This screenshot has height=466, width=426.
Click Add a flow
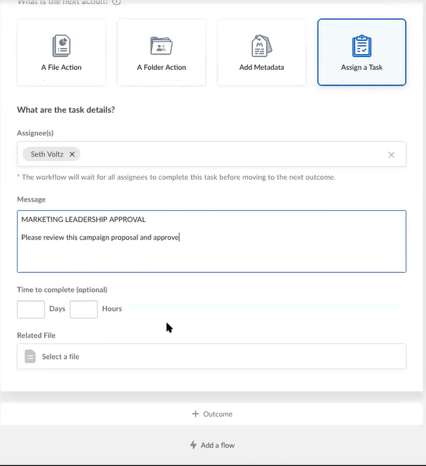tap(212, 445)
